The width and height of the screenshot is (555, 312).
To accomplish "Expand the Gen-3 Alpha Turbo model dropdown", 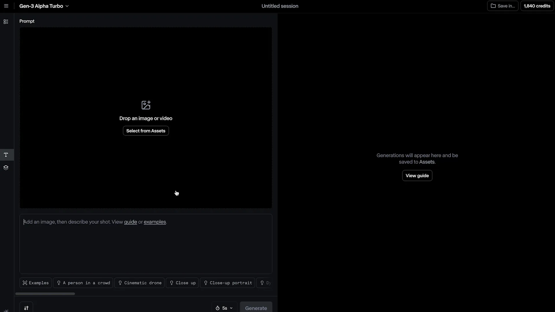I will pos(44,6).
